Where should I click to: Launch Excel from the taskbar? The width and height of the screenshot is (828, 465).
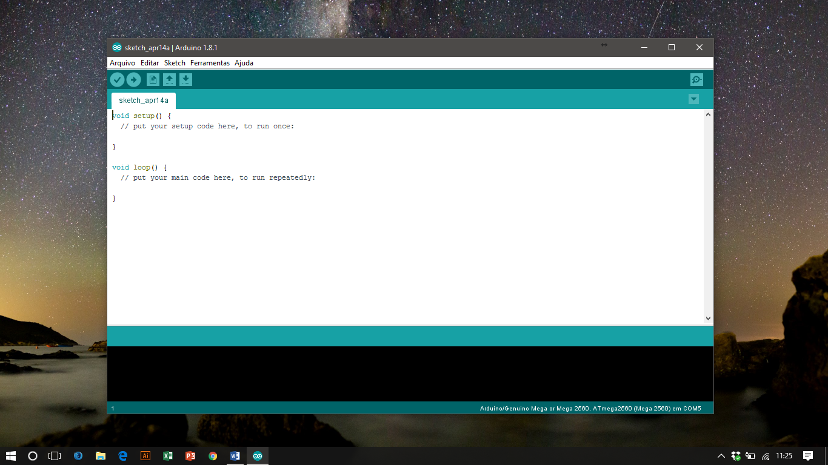click(x=168, y=456)
